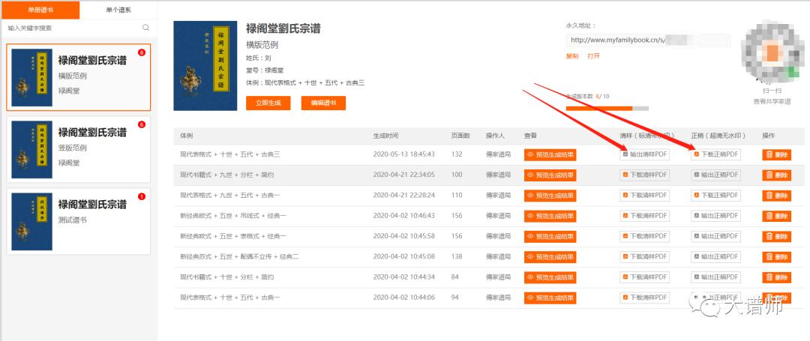Screen dimensions: 810x341
Task: Click the 编辑谱书 button
Action: point(323,103)
